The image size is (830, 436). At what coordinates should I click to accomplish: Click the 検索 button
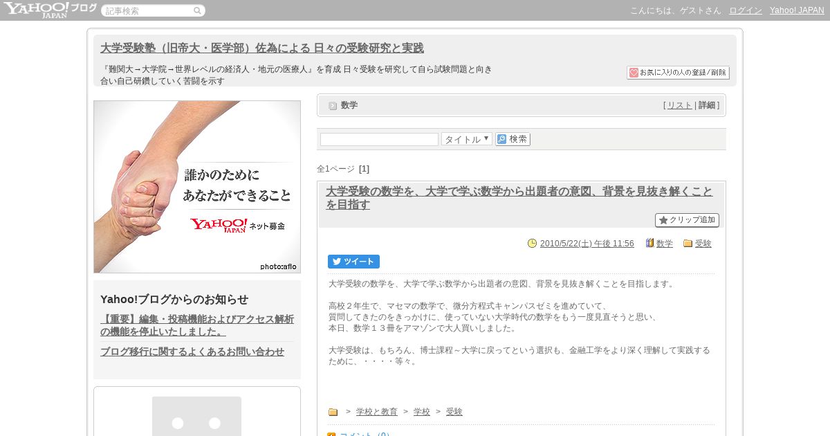[x=513, y=139]
